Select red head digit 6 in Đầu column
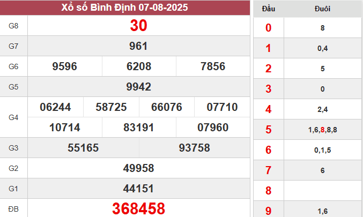Screen dimensions: 363x217 coord(268,150)
